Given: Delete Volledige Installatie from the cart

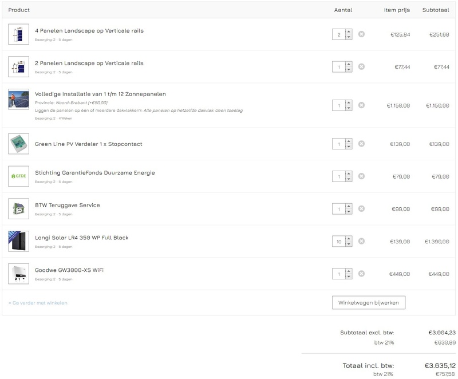Looking at the screenshot, I should [x=361, y=105].
